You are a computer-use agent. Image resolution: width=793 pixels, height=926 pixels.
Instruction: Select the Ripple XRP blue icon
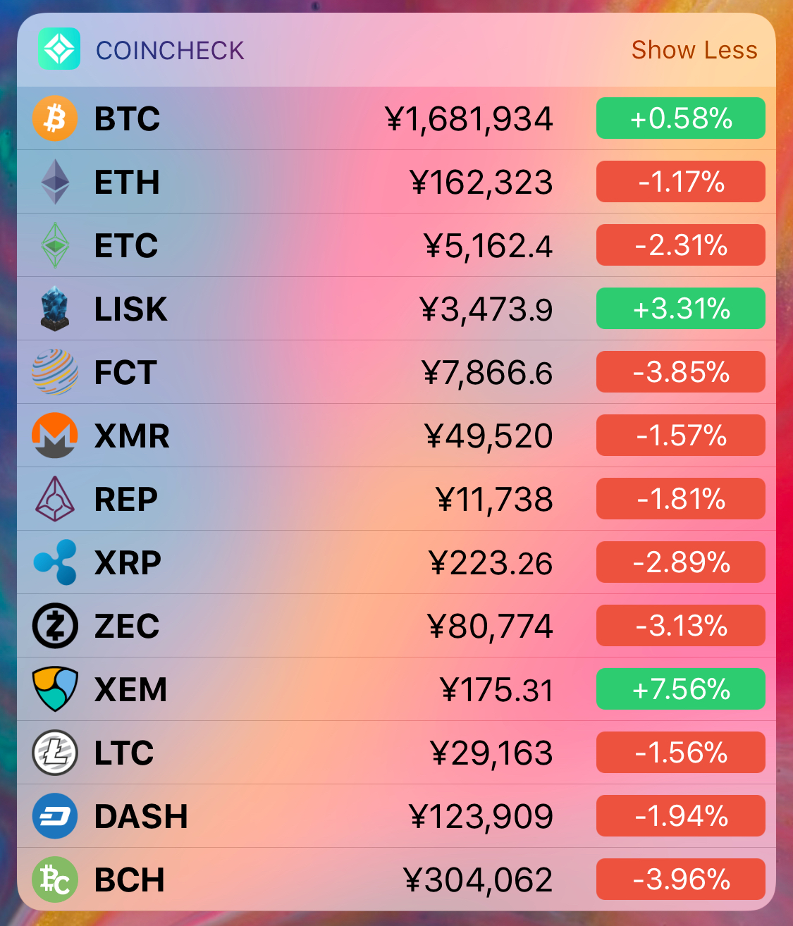coord(55,562)
